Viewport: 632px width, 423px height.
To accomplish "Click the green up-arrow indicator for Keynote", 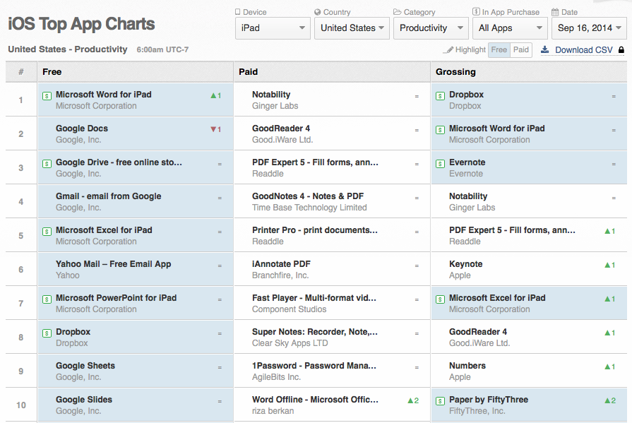I will click(610, 265).
